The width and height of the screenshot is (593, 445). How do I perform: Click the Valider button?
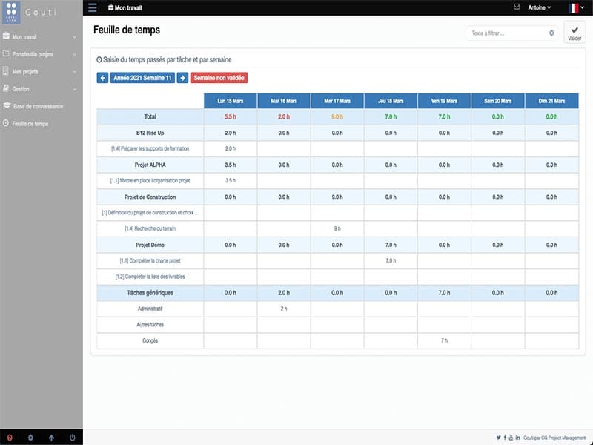(574, 33)
